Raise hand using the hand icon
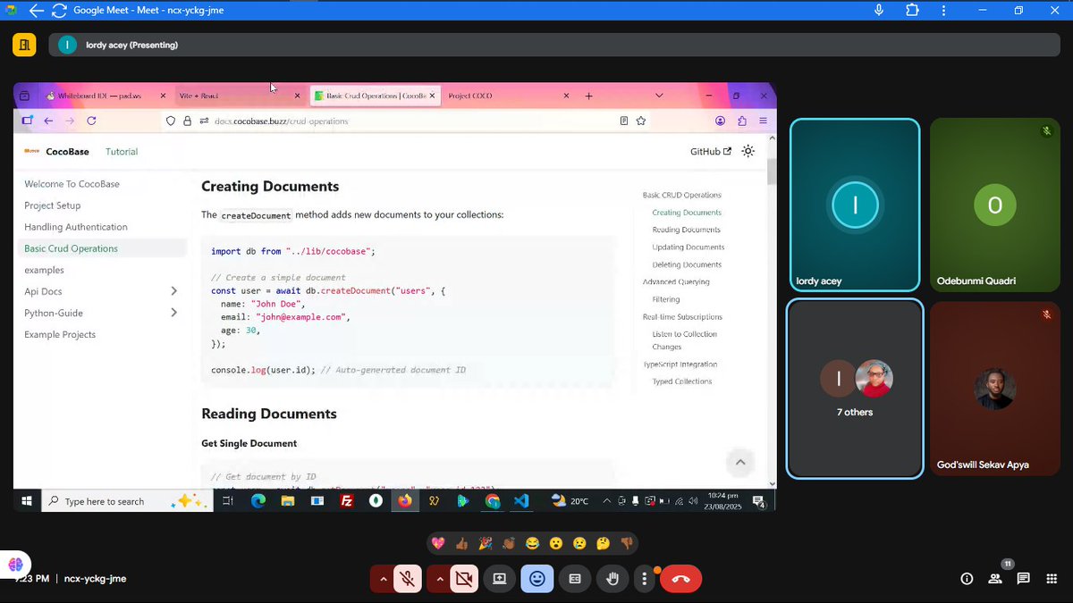 (613, 579)
